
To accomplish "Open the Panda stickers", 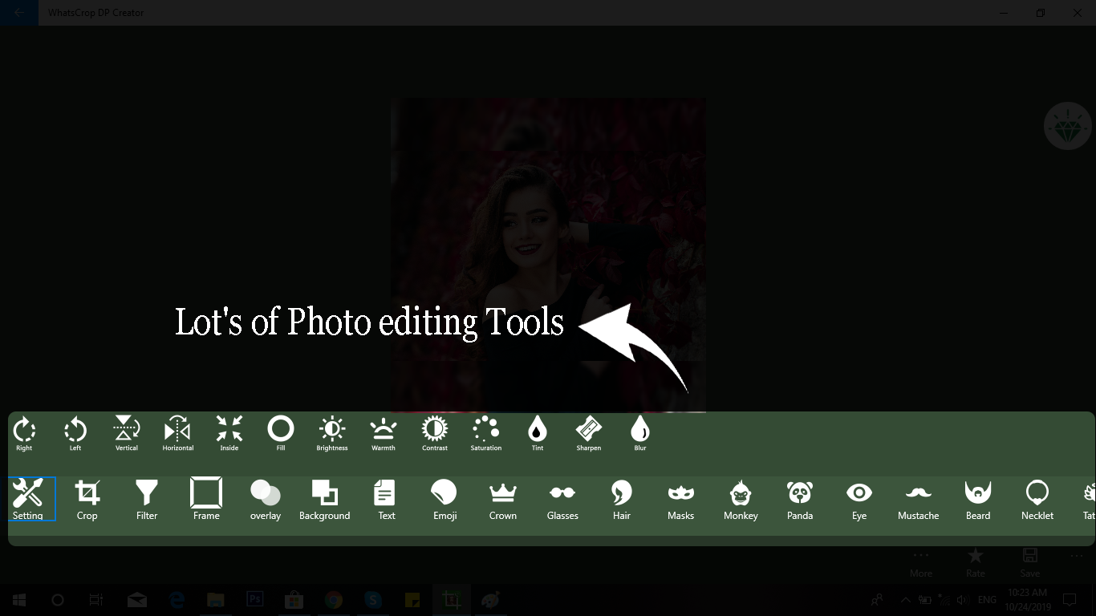I will pyautogui.click(x=800, y=499).
